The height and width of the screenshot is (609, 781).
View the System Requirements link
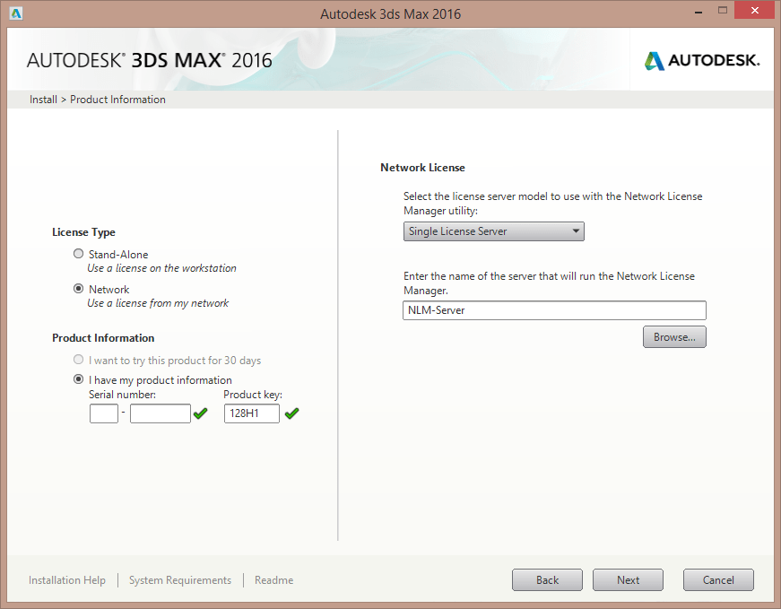pyautogui.click(x=180, y=580)
